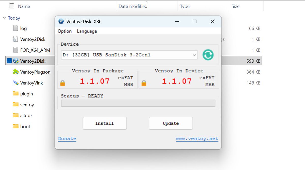Click the green refresh device icon

(208, 55)
